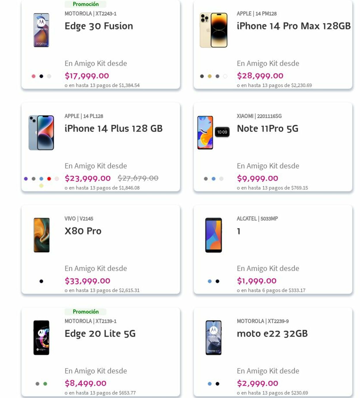Click the Vivo X80 Pro phone image

click(41, 235)
